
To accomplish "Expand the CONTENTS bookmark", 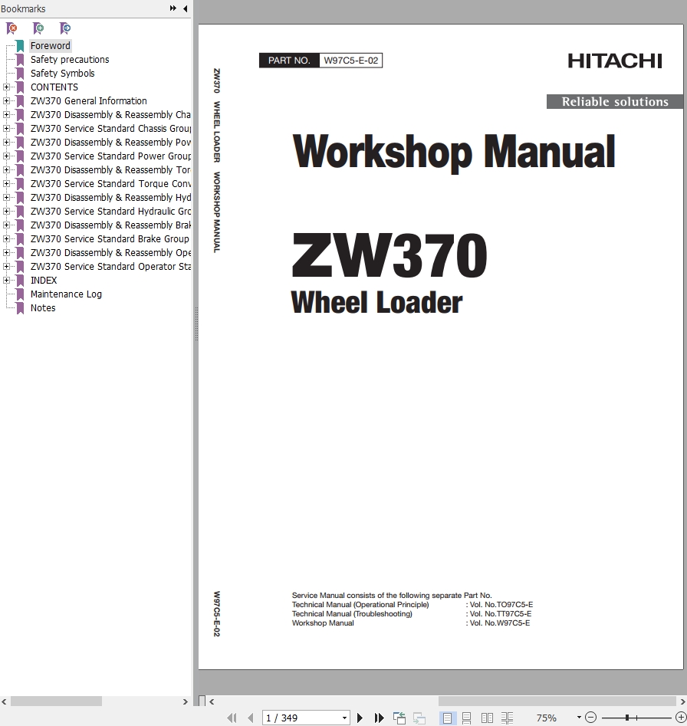I will [6, 87].
